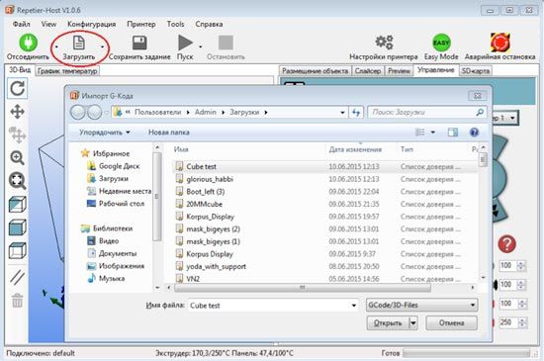Click Admin in the address breadcrumb

pos(205,112)
